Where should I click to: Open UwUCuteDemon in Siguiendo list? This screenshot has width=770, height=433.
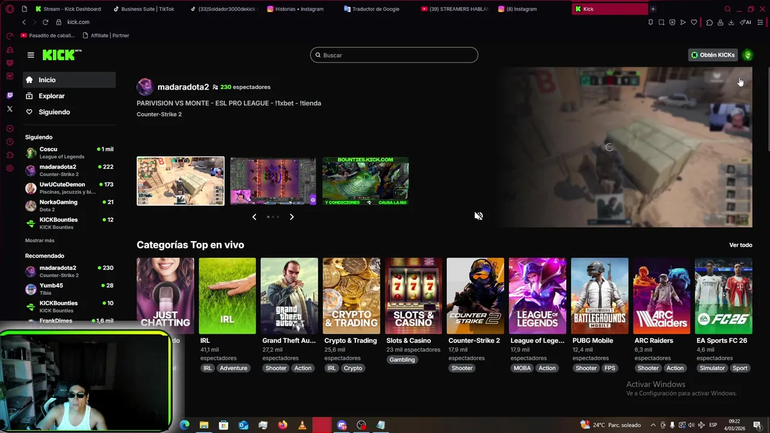[69, 188]
